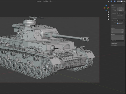The height and width of the screenshot is (94, 126).
Task: Open the Options dropdown below header
Action: [x=124, y=3]
